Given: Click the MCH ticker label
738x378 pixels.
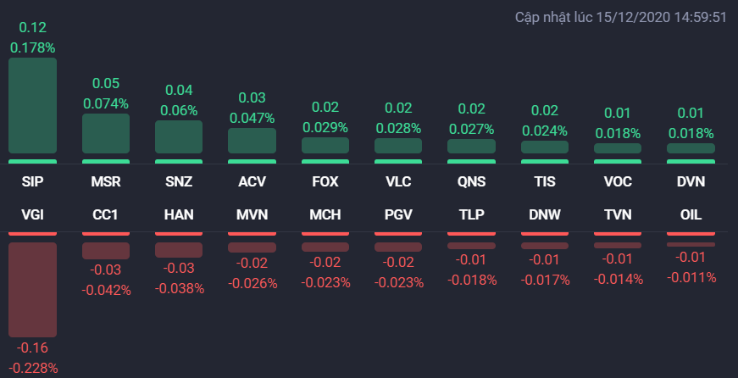Looking at the screenshot, I should [325, 214].
